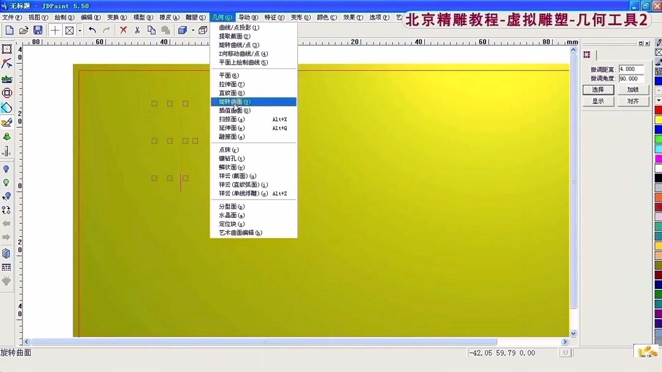Save the document with the disk icon

tap(37, 30)
